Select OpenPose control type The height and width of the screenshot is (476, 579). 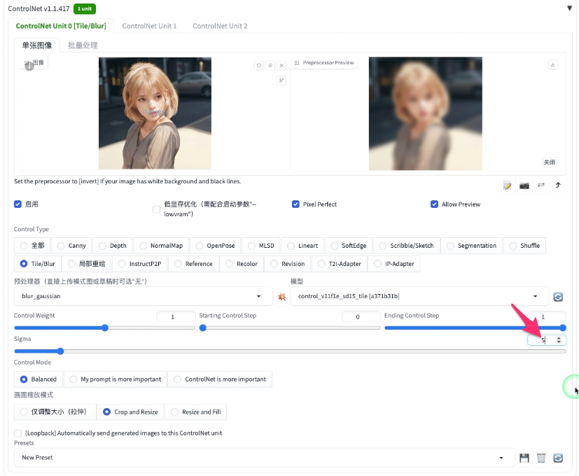pyautogui.click(x=215, y=246)
